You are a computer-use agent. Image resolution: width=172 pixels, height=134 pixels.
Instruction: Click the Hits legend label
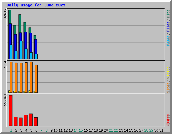point(168,14)
